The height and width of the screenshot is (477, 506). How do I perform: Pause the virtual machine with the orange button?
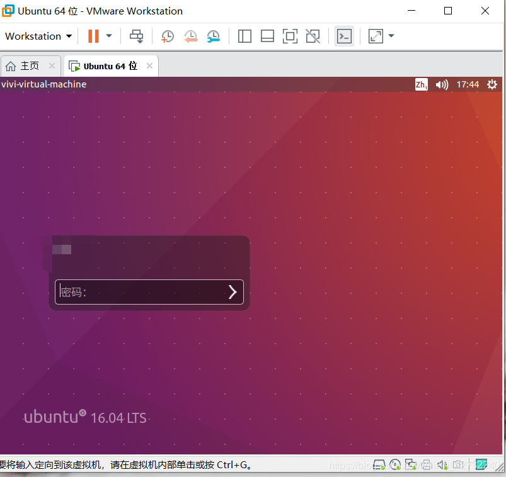pos(94,36)
